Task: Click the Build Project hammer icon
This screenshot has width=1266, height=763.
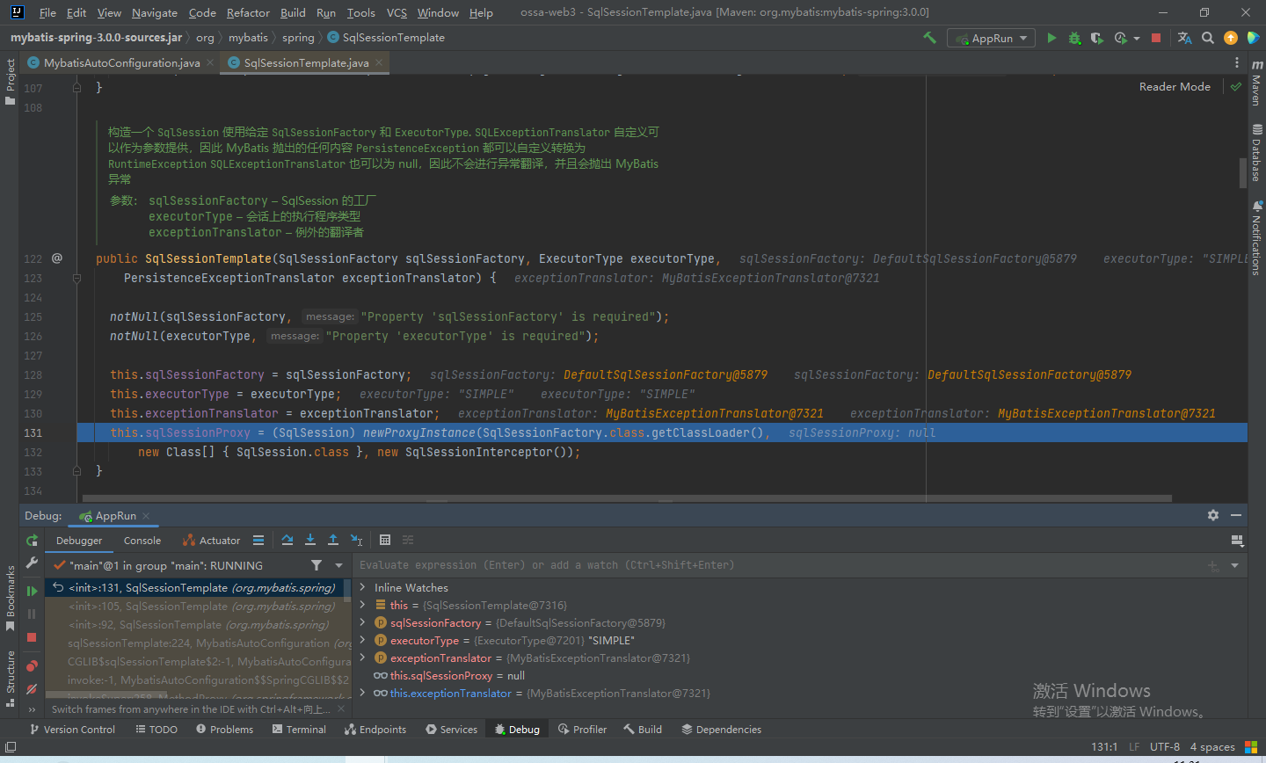Action: coord(929,38)
